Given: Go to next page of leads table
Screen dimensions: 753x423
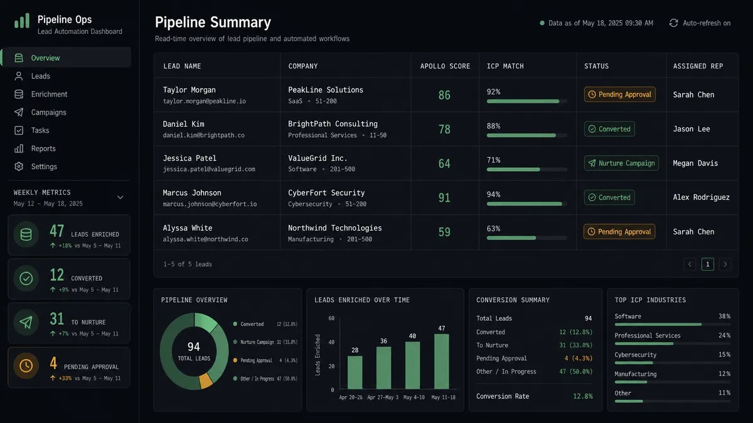Looking at the screenshot, I should tap(725, 264).
